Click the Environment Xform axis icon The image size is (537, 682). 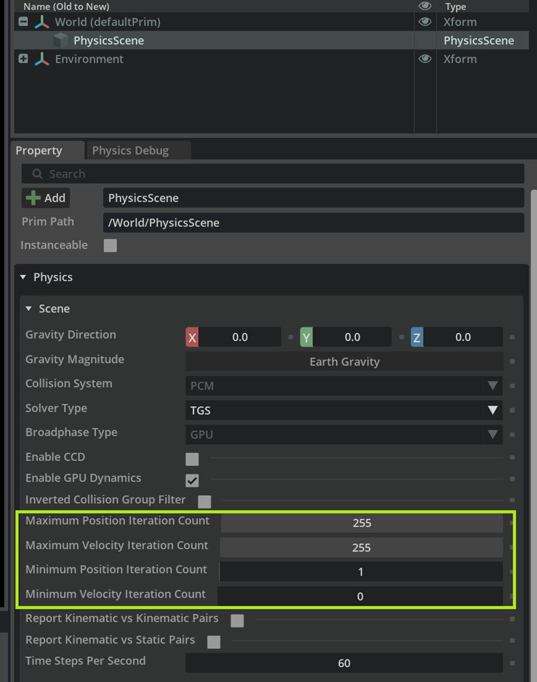(x=42, y=59)
